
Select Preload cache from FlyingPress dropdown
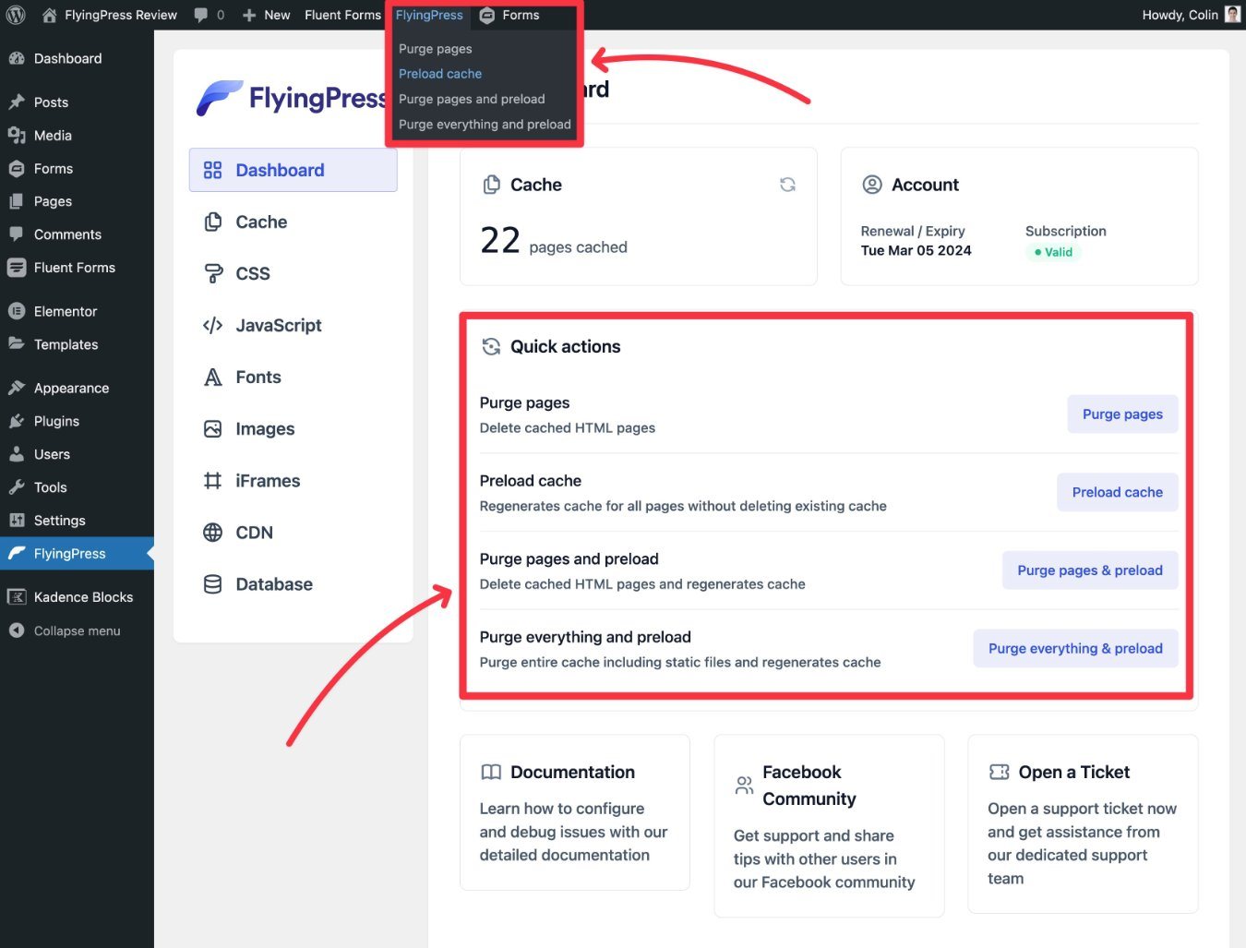[x=440, y=74]
